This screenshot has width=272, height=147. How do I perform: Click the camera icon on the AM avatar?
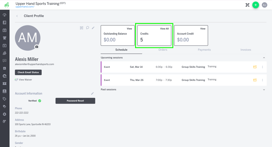37,47
